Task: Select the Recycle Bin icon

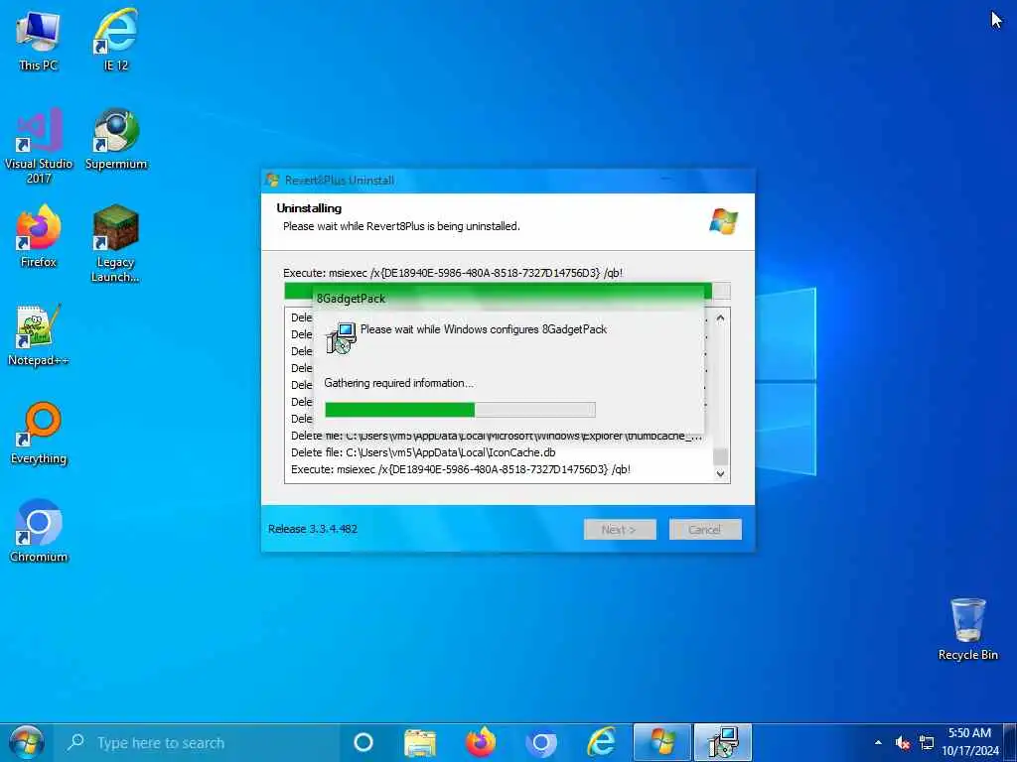Action: [967, 629]
